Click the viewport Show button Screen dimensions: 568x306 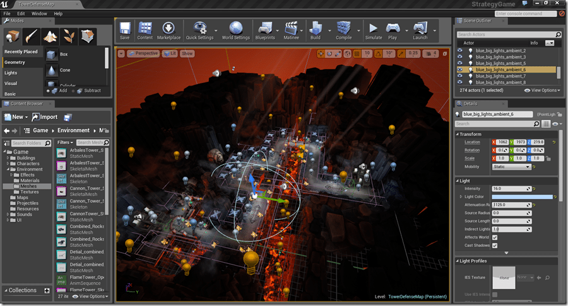tap(187, 54)
